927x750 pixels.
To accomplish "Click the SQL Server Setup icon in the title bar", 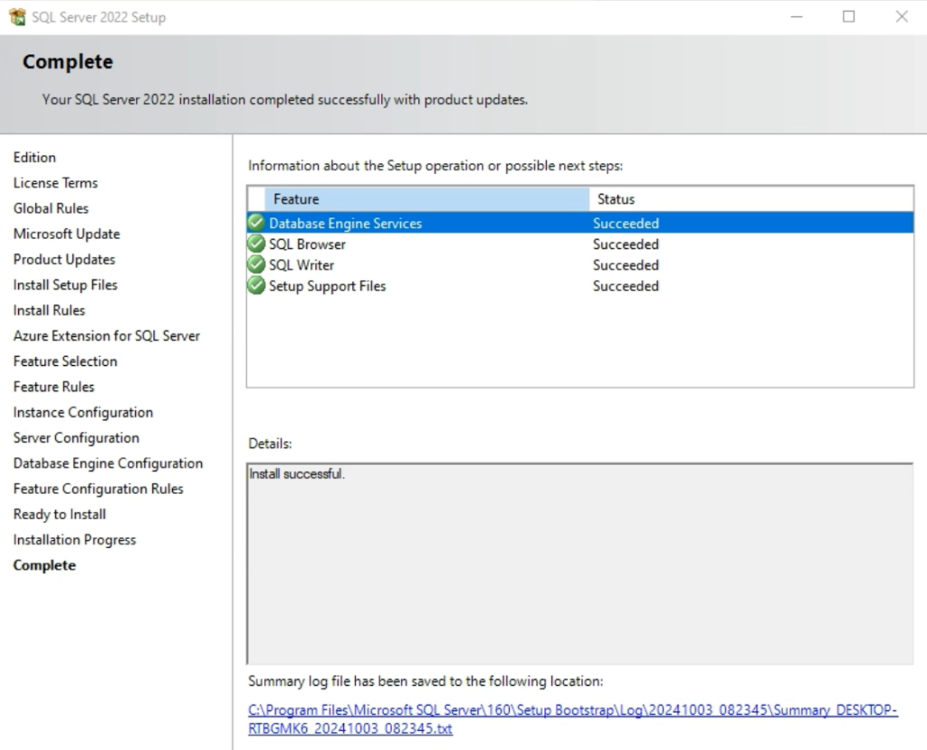I will (x=15, y=15).
